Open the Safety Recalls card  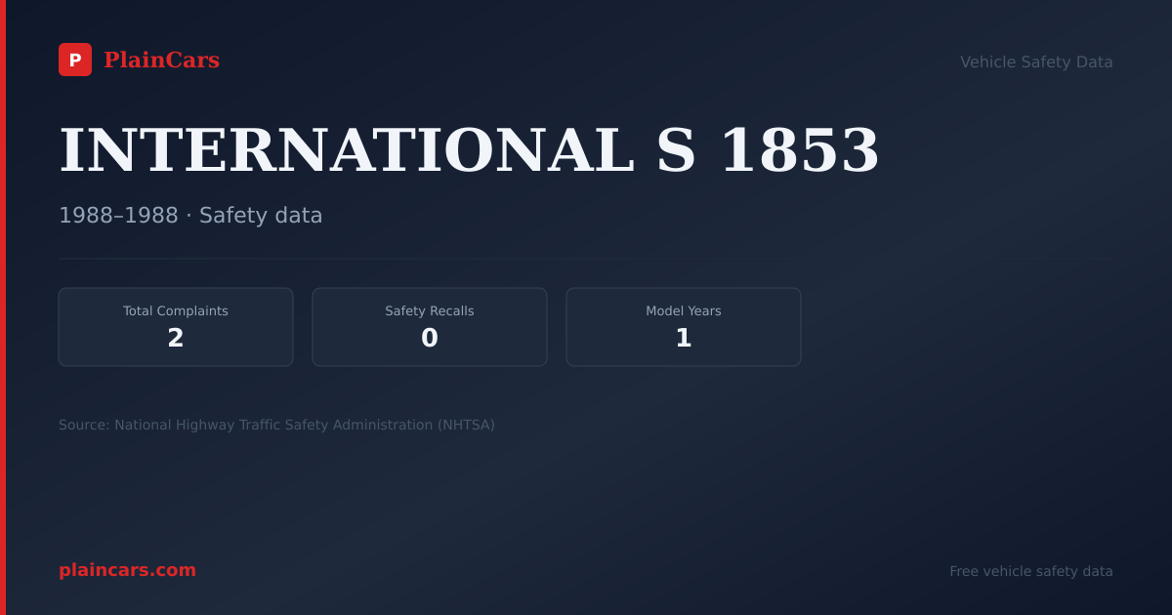coord(430,327)
